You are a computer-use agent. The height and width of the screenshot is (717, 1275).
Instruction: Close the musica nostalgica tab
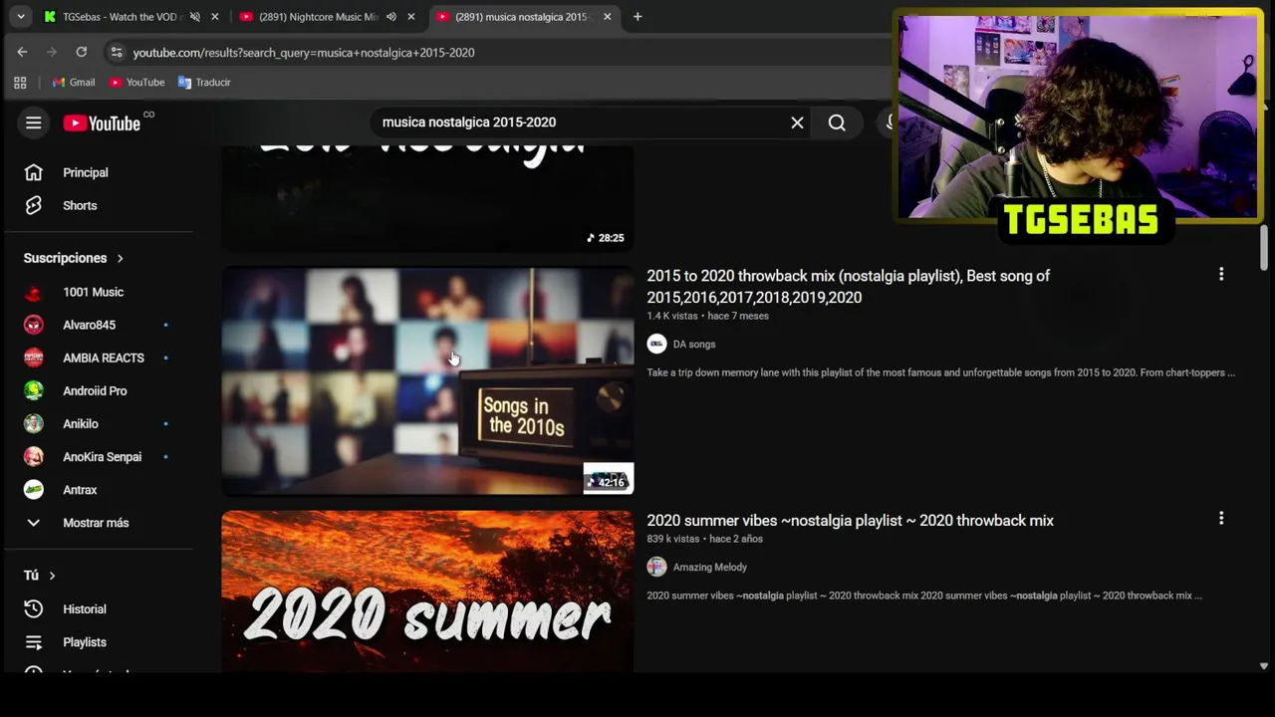click(x=607, y=17)
